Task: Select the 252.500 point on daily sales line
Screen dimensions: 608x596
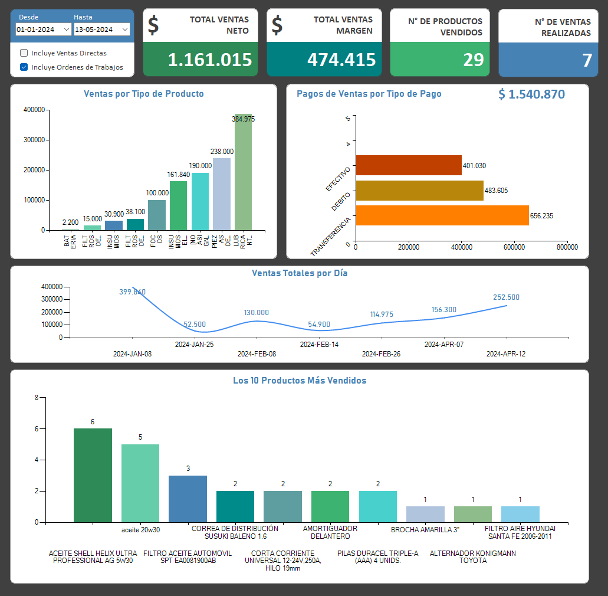Action: [x=507, y=306]
